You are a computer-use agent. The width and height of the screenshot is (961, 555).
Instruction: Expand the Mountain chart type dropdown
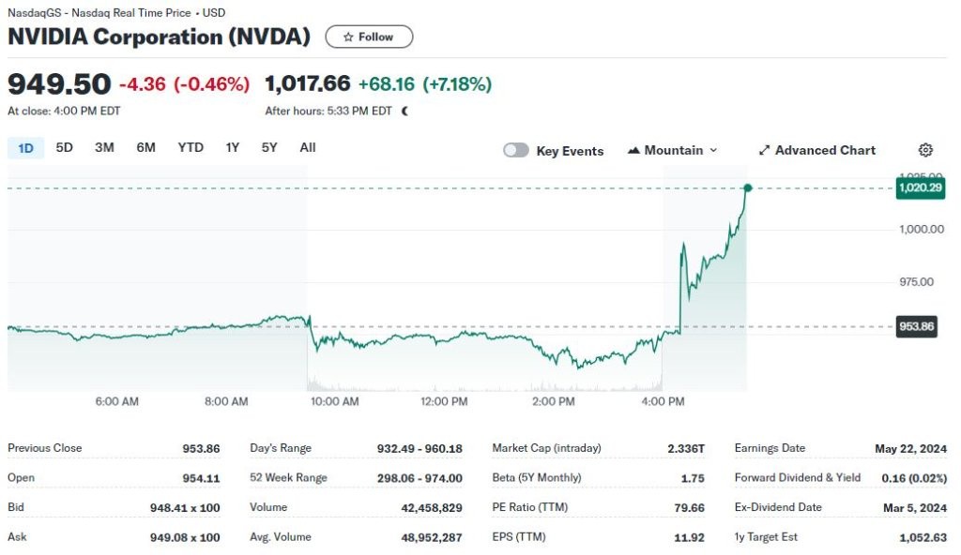coord(673,150)
